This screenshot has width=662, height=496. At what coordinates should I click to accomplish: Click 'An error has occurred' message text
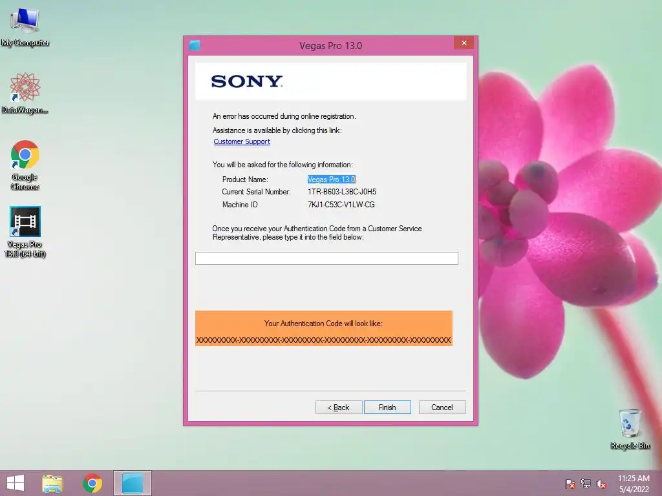pos(284,116)
